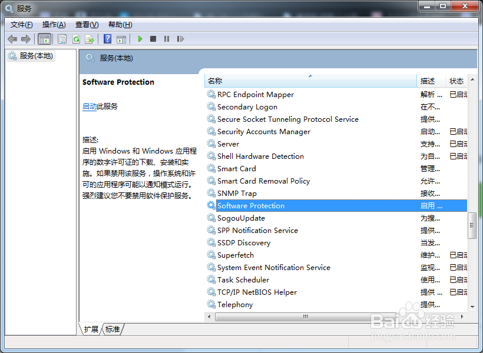The image size is (483, 353).
Task: Start the Software Protection service
Action: [140, 39]
